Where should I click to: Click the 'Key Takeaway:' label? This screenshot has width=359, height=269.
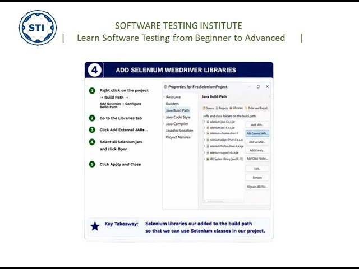[121, 224]
